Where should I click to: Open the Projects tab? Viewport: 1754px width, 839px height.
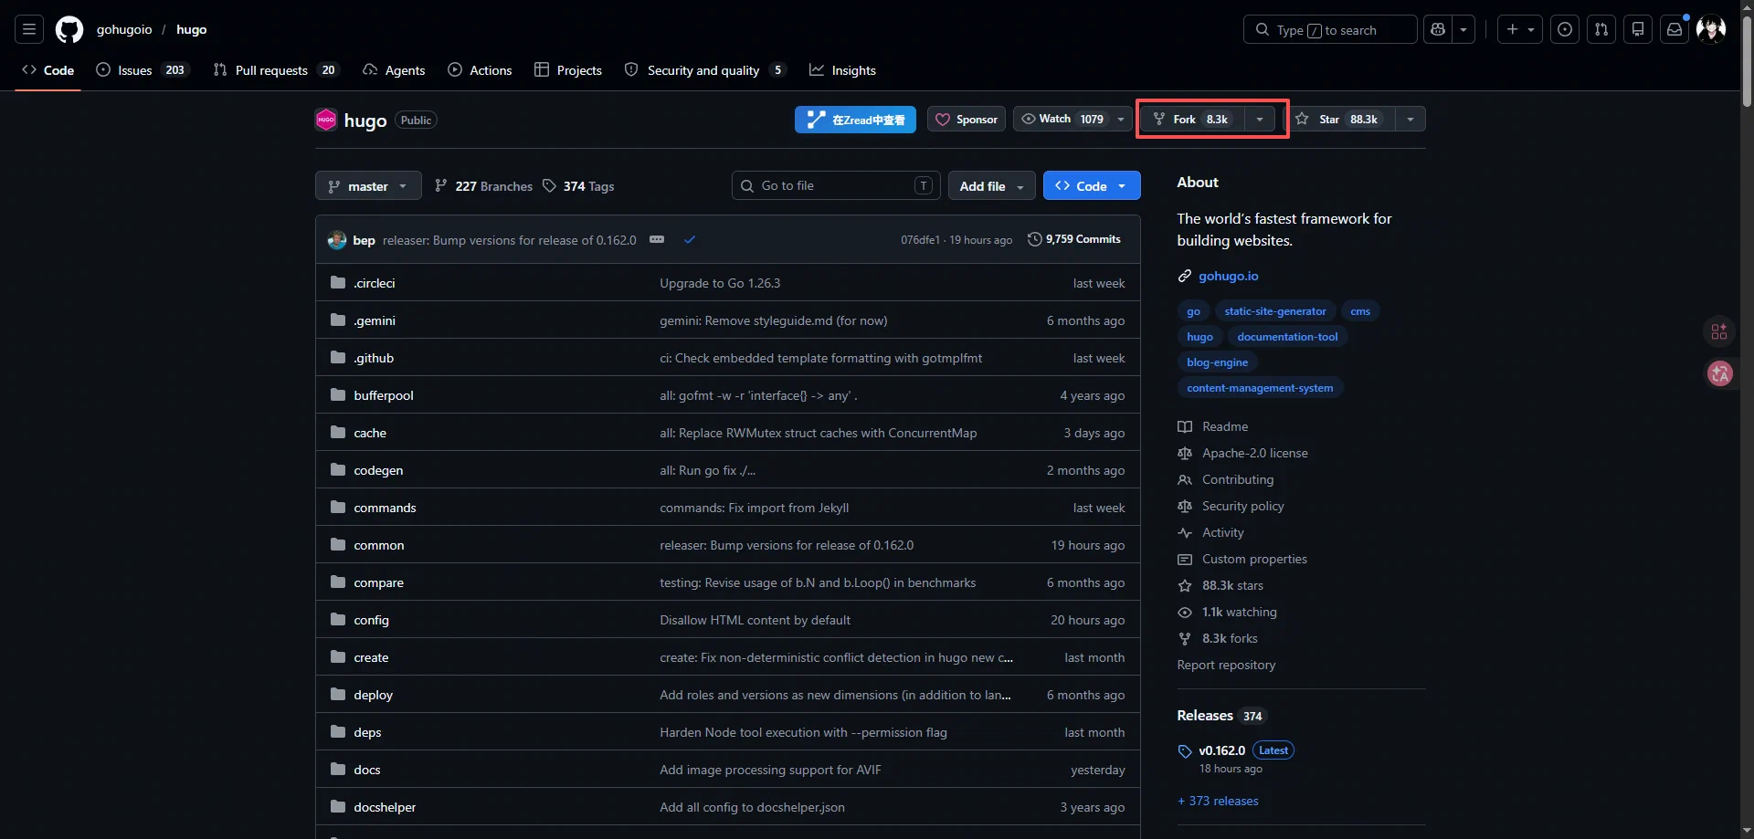[x=568, y=70]
